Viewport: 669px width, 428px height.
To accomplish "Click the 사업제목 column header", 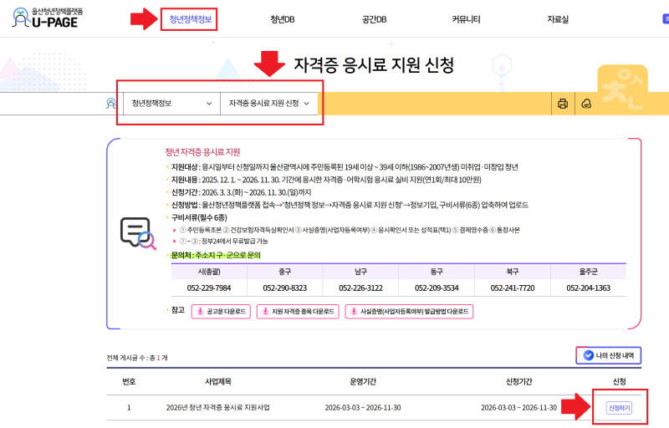I will [218, 381].
